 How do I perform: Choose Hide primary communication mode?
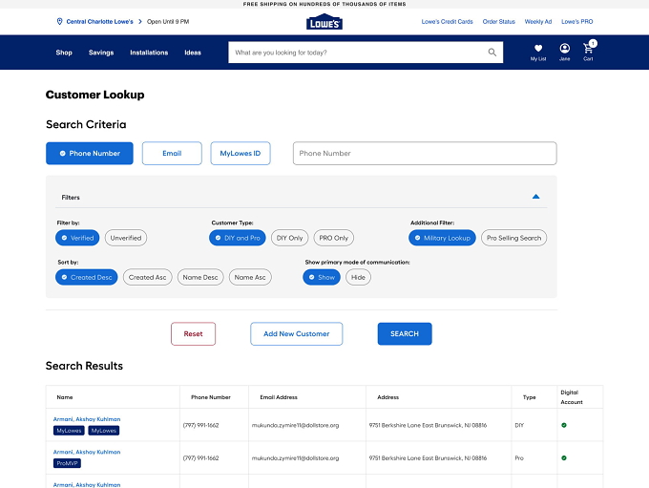358,277
